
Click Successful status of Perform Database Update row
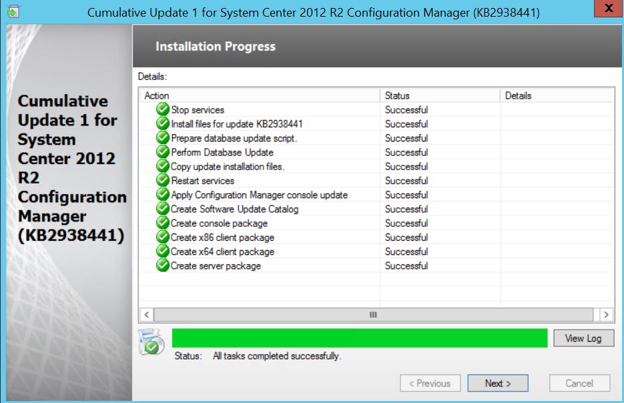pyautogui.click(x=406, y=152)
